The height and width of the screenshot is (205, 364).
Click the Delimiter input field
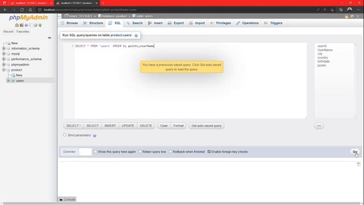[x=85, y=152]
